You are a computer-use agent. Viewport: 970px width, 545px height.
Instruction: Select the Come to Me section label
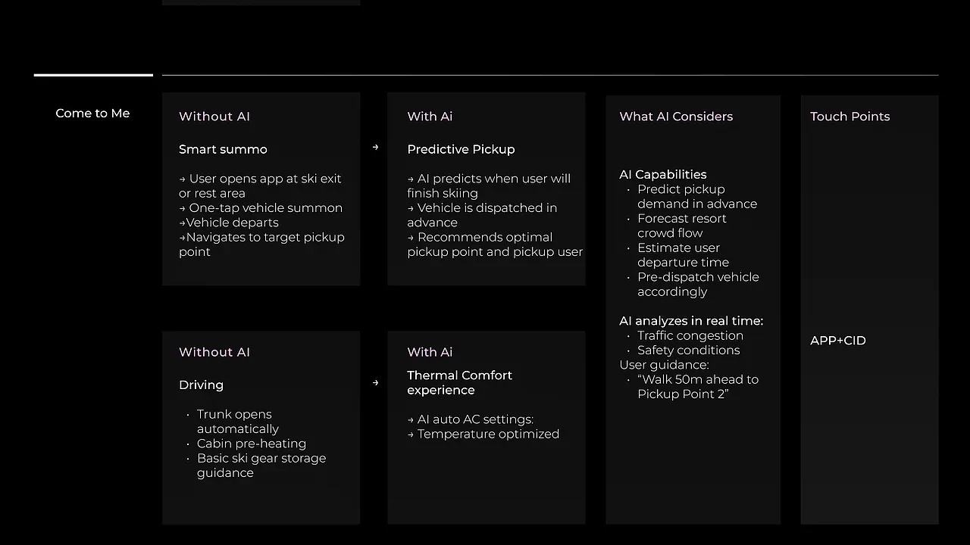click(x=92, y=114)
